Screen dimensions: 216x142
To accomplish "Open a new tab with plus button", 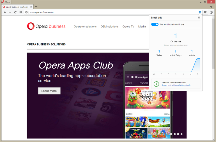I will pyautogui.click(x=36, y=7).
